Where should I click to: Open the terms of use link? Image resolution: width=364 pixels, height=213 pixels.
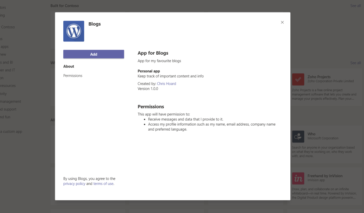[x=103, y=184]
